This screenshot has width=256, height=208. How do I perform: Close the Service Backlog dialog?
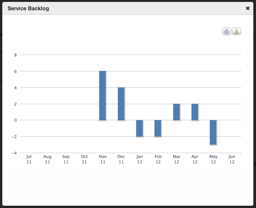tap(248, 8)
